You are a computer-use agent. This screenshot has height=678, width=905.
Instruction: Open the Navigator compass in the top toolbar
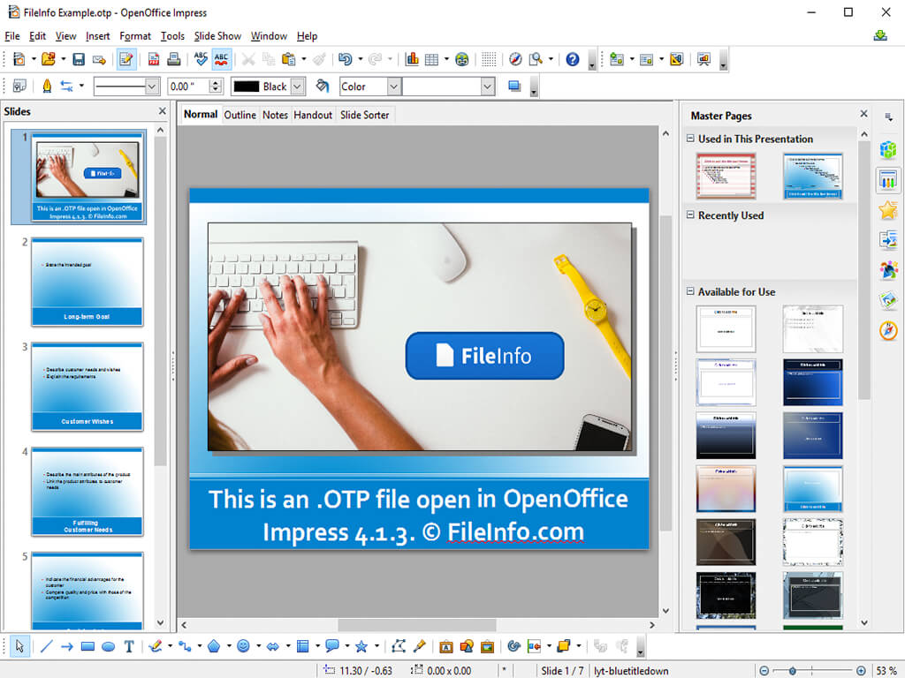click(515, 59)
